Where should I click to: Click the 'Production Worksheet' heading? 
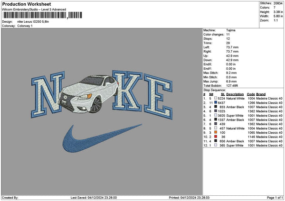pos(27,4)
